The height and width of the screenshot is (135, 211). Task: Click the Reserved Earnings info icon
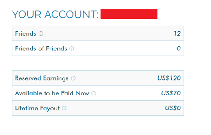pyautogui.click(x=73, y=78)
